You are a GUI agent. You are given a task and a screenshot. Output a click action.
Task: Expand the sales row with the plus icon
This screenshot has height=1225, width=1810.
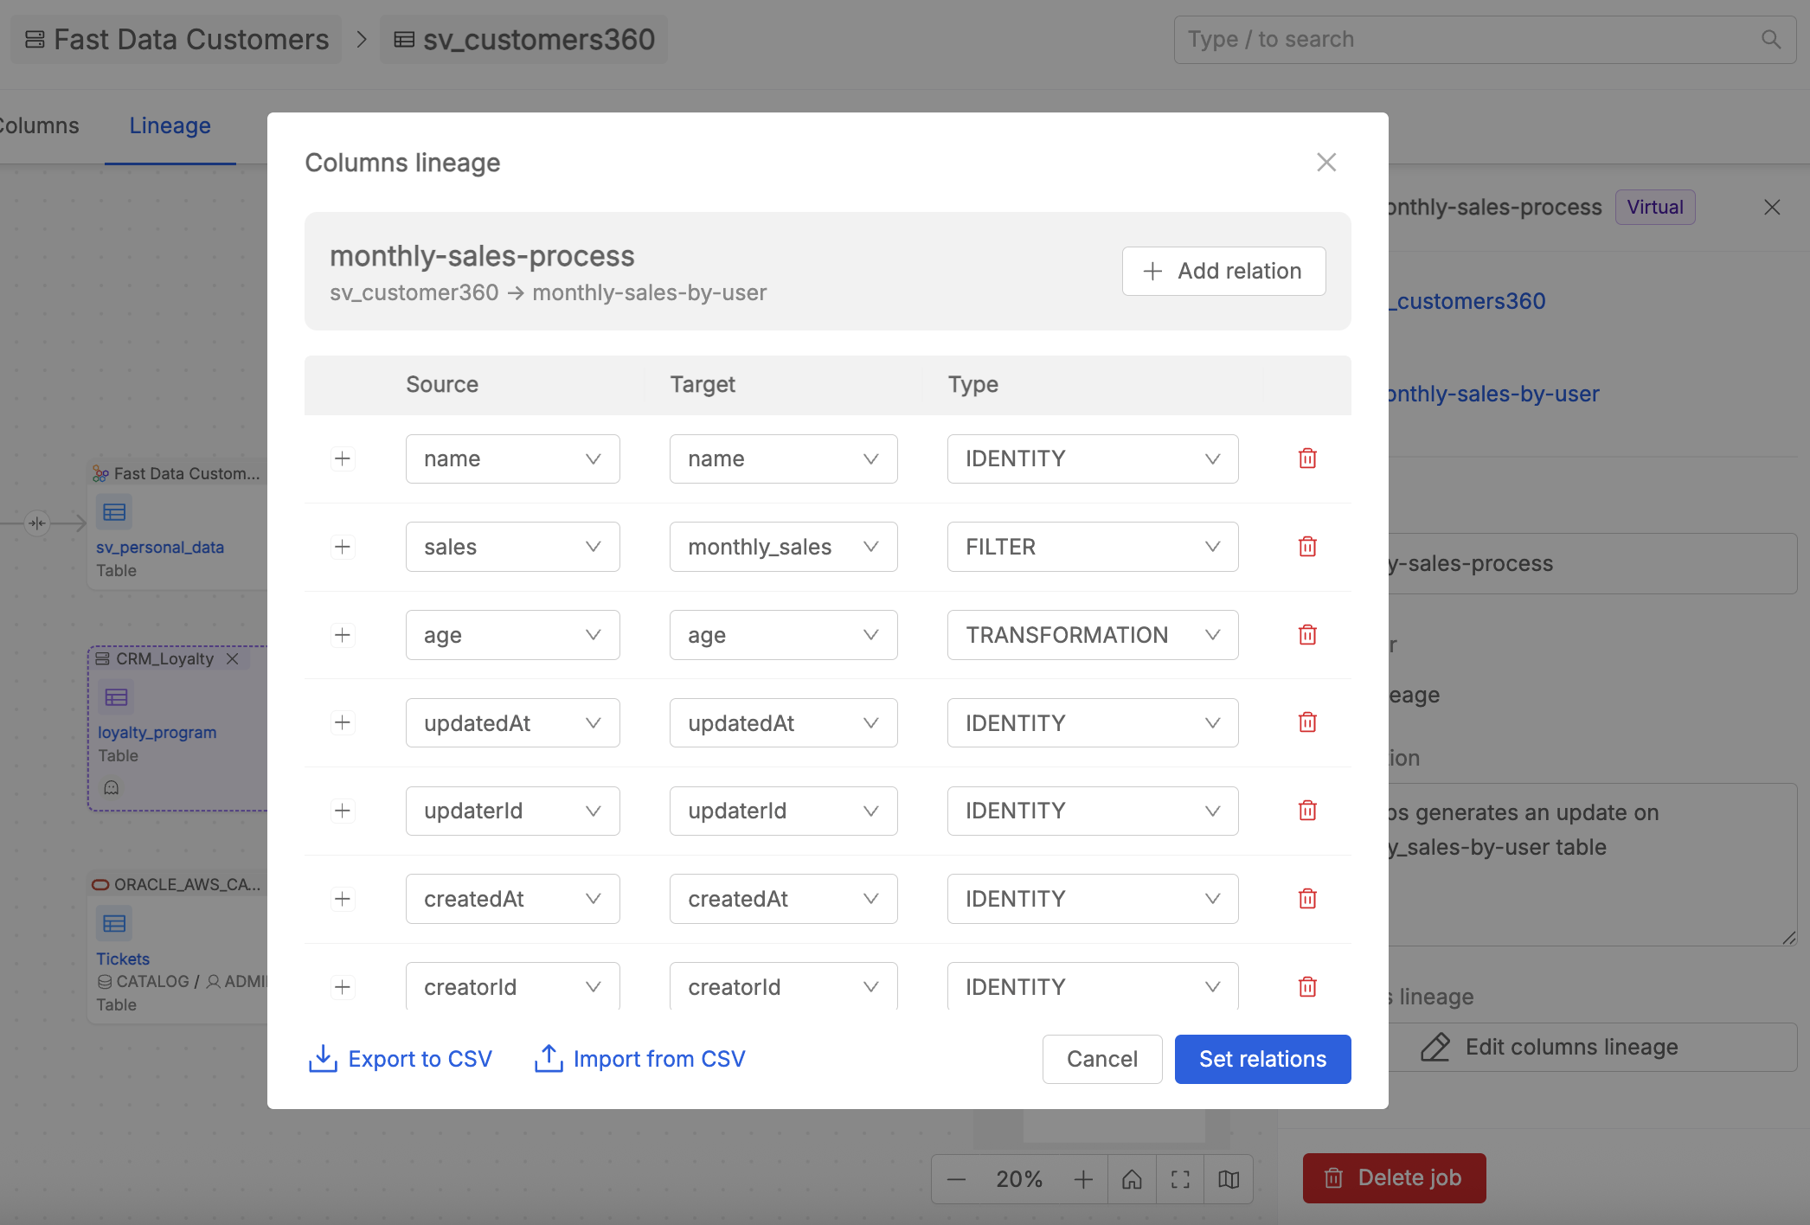pyautogui.click(x=342, y=546)
